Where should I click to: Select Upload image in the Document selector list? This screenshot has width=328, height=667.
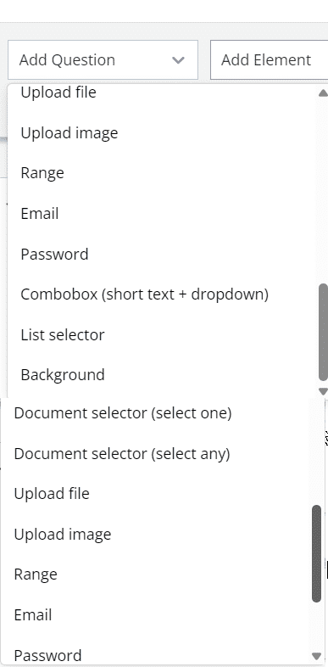(63, 535)
